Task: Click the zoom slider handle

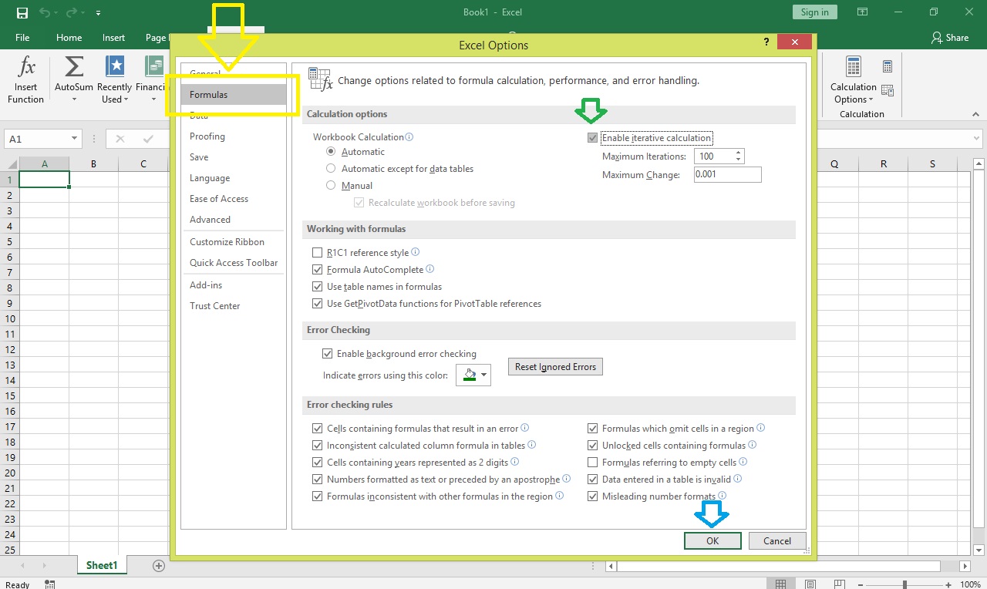Action: (905, 584)
